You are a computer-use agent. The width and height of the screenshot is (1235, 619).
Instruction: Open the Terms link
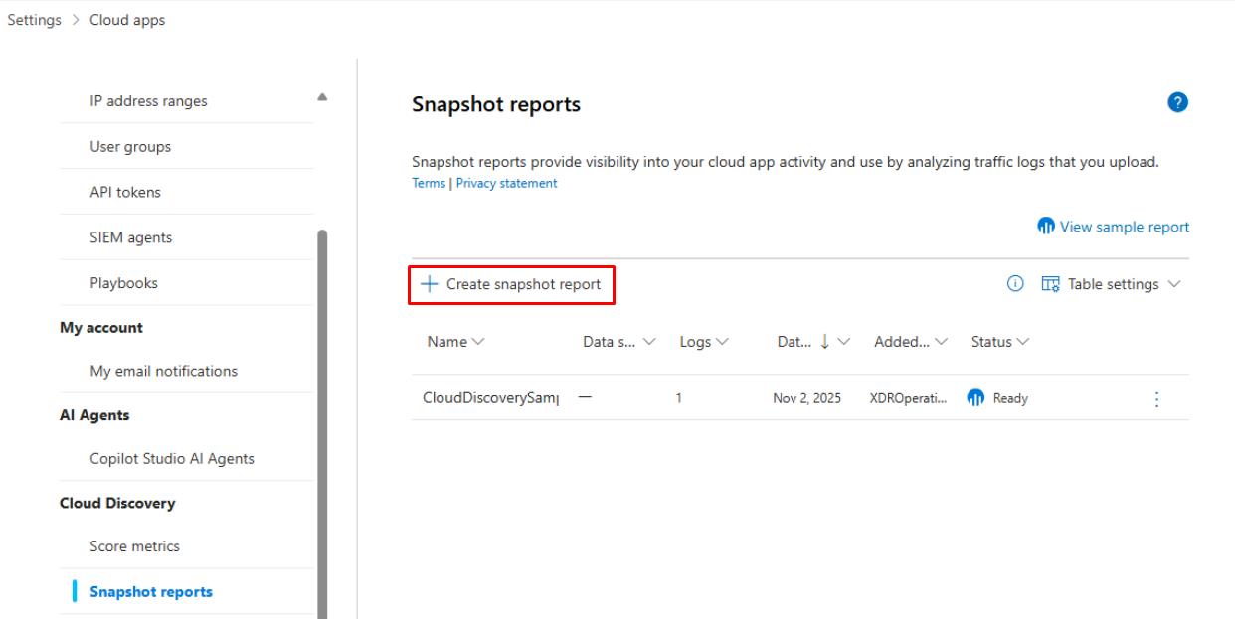(429, 184)
